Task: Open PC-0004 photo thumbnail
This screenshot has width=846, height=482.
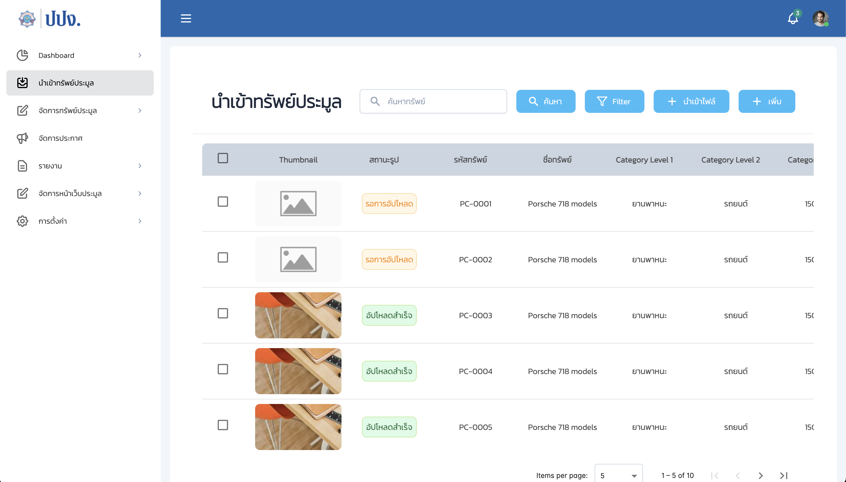Action: pyautogui.click(x=298, y=371)
